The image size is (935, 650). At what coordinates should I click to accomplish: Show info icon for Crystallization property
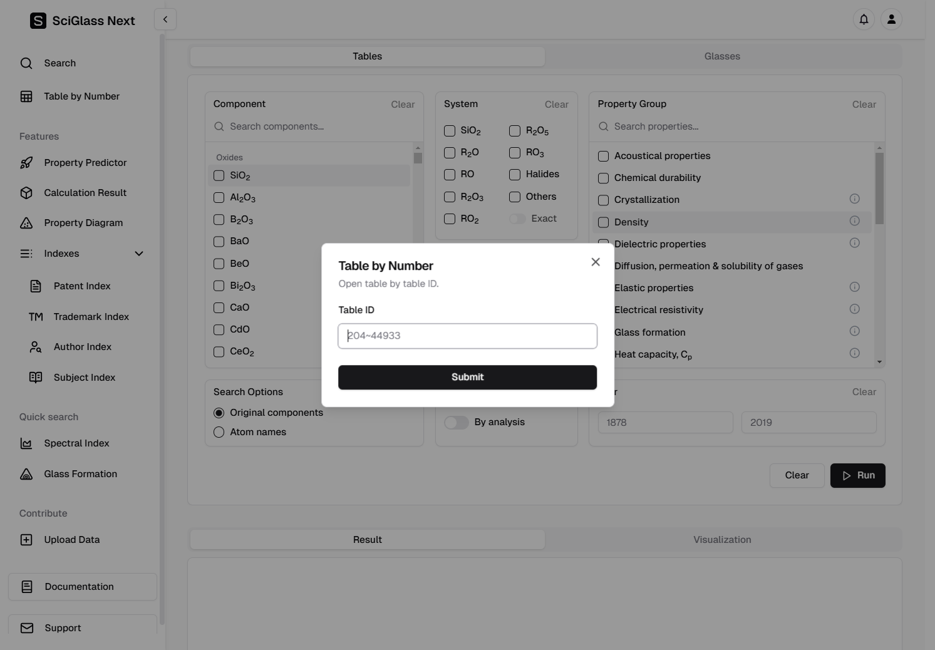point(854,199)
